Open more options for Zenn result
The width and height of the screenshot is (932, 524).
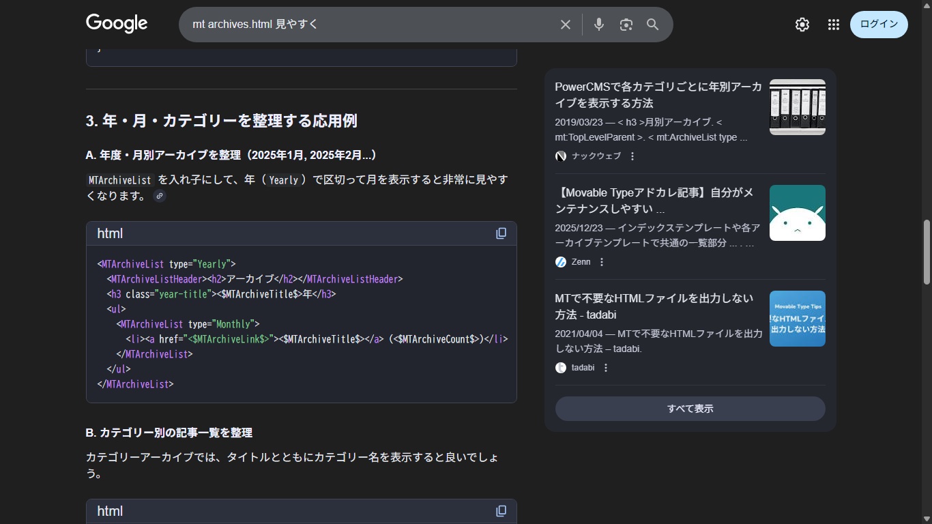602,262
